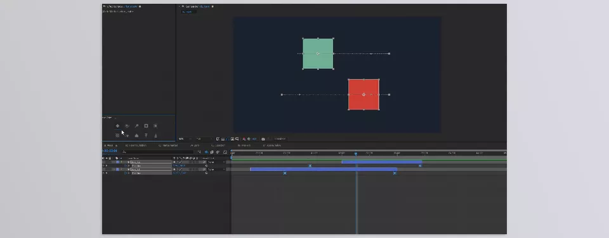Click the solid square frame icon in plugin panel
Viewport: 609px width, 238px height.
[x=146, y=125]
